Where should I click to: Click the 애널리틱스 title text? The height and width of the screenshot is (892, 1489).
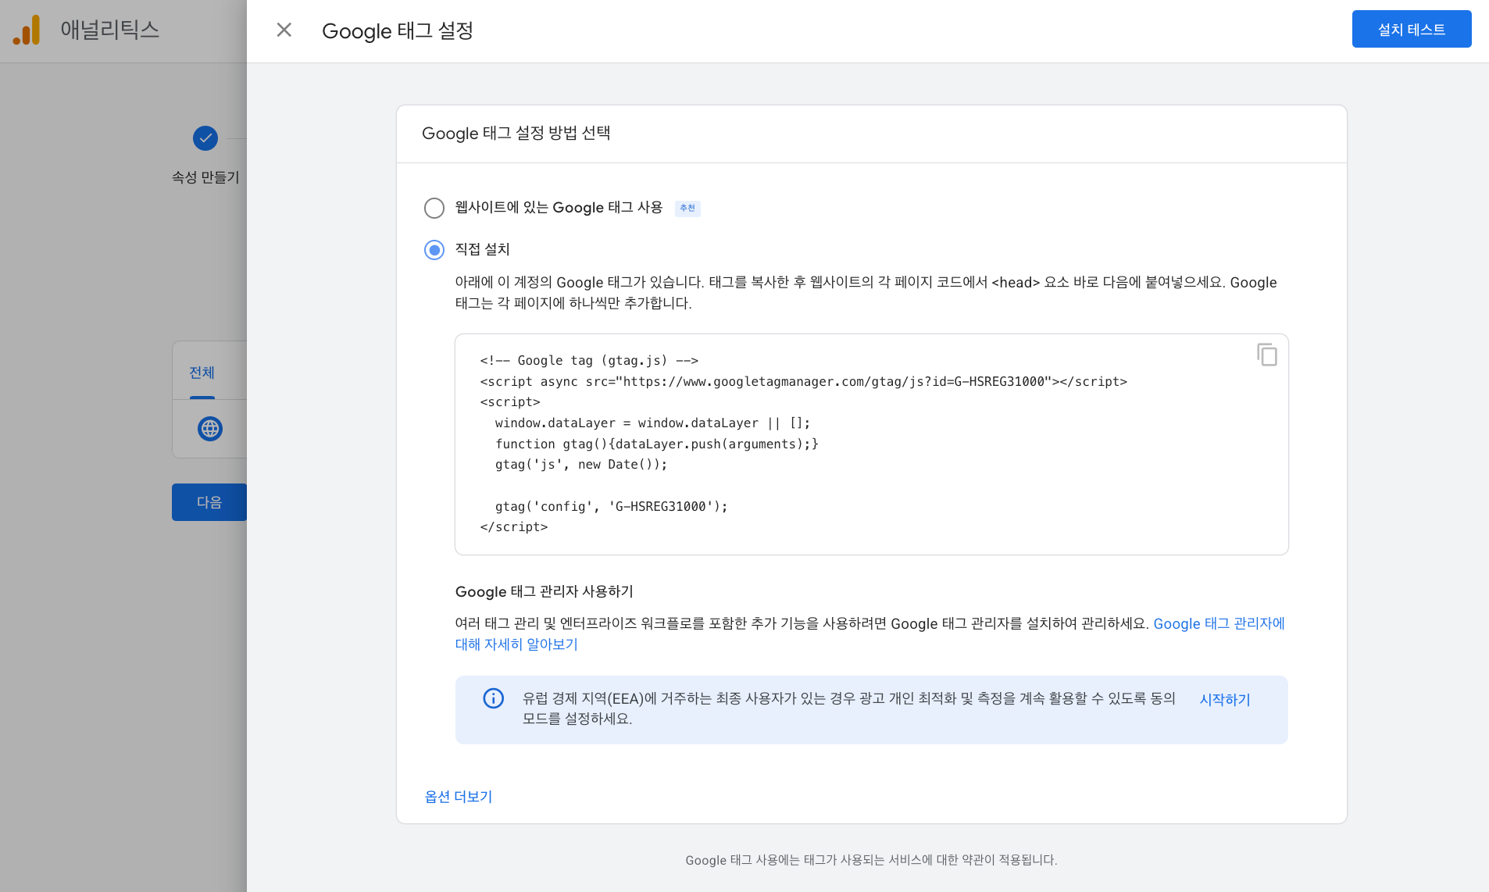tap(110, 30)
